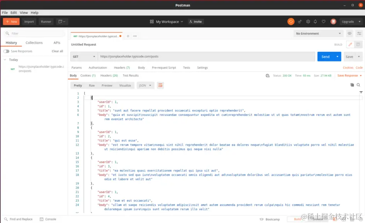
Task: Open the comments icon next to BUILD
Action: point(358,44)
